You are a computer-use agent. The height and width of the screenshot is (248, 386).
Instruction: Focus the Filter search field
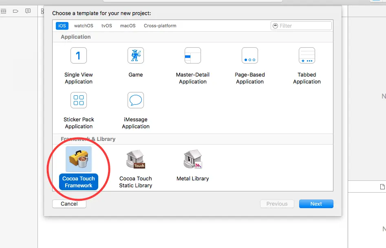click(301, 26)
